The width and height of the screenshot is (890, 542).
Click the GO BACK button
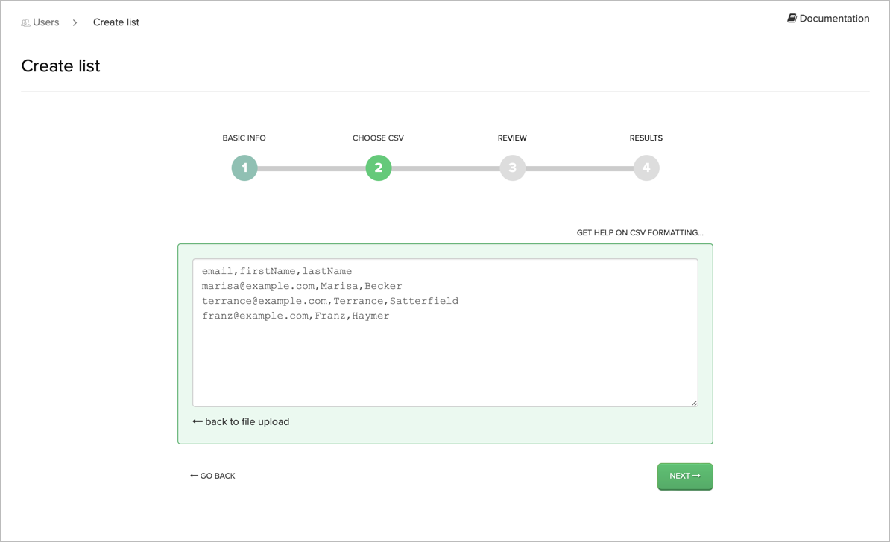pos(212,476)
